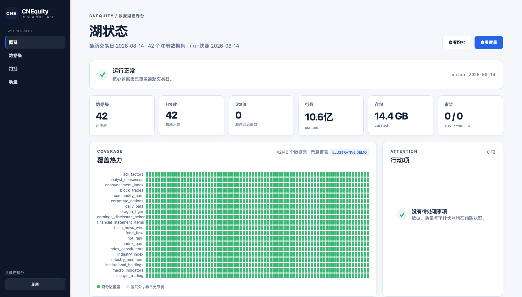Image resolution: width=522 pixels, height=297 pixels.
Task: Click the fund_flow row label
Action: tap(135, 233)
